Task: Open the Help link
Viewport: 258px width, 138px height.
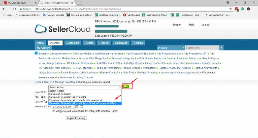Action: point(191,25)
